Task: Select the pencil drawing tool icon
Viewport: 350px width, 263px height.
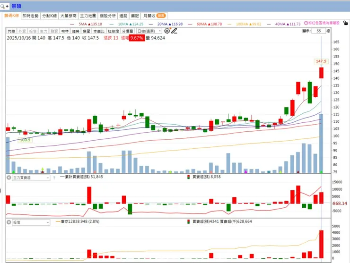Action: tap(175, 31)
